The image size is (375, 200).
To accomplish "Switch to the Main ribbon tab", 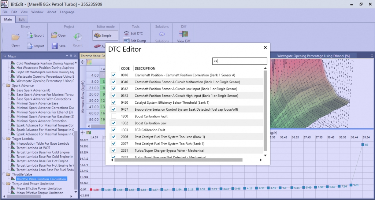I will coord(8,19).
